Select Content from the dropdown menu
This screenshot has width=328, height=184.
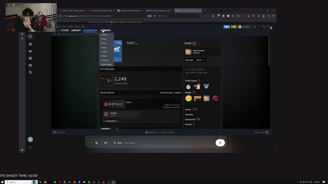coord(104,52)
